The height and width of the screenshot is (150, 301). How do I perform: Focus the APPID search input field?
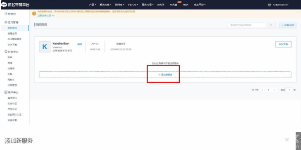tap(247, 25)
